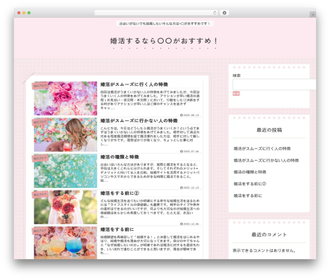Click the red bouquet thumbnail
The image size is (330, 279).
65,207
